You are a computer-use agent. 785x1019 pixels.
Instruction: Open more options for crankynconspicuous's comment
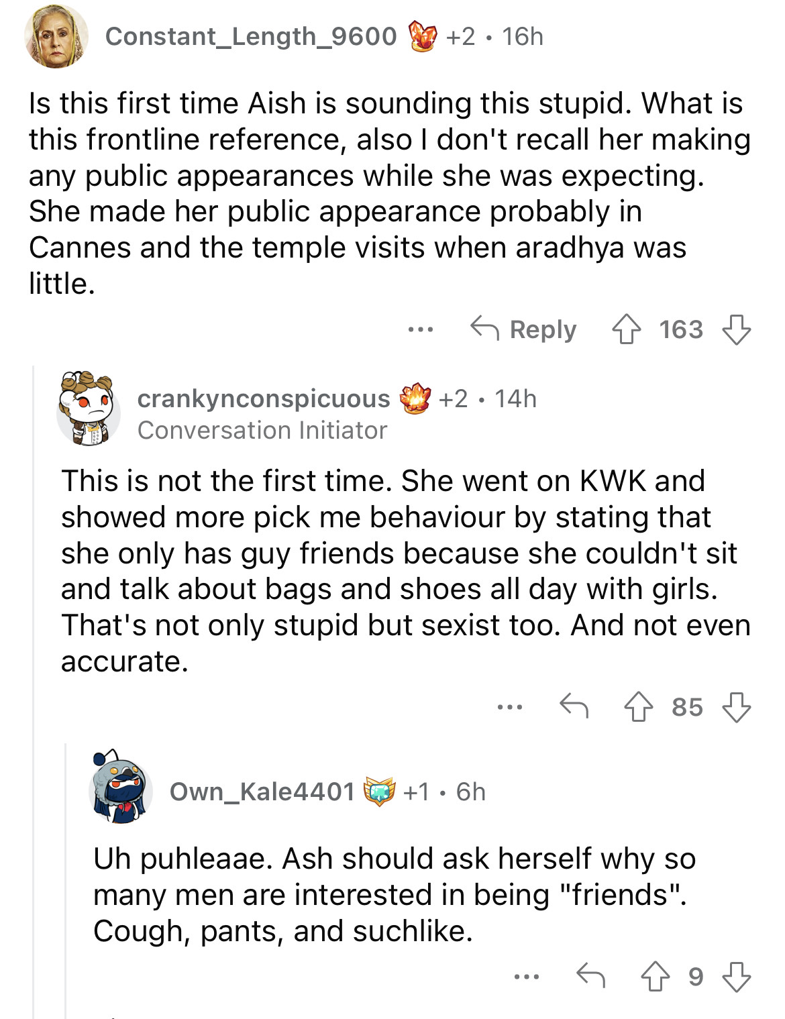point(510,706)
